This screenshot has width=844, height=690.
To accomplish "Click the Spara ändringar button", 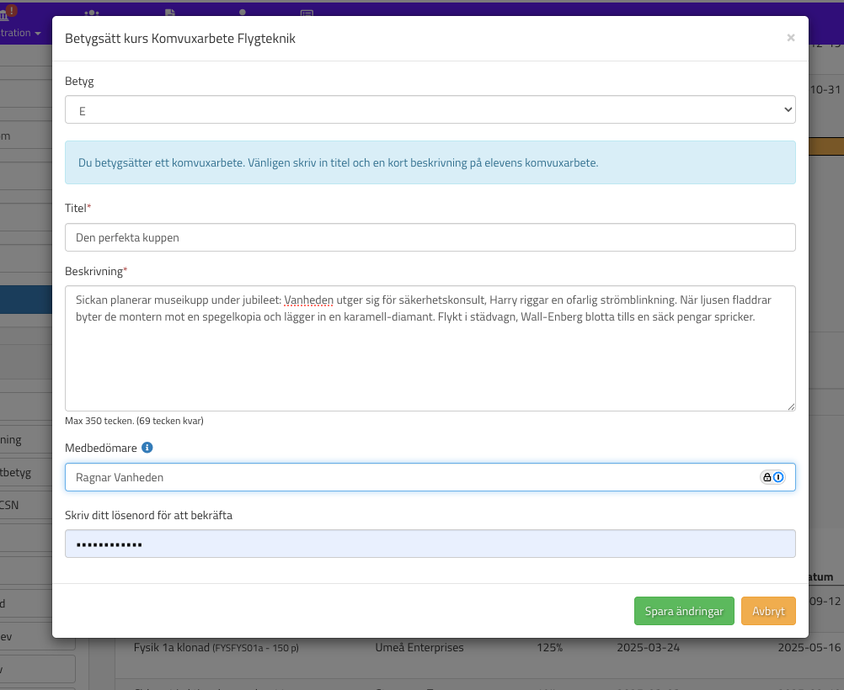I will tap(684, 611).
